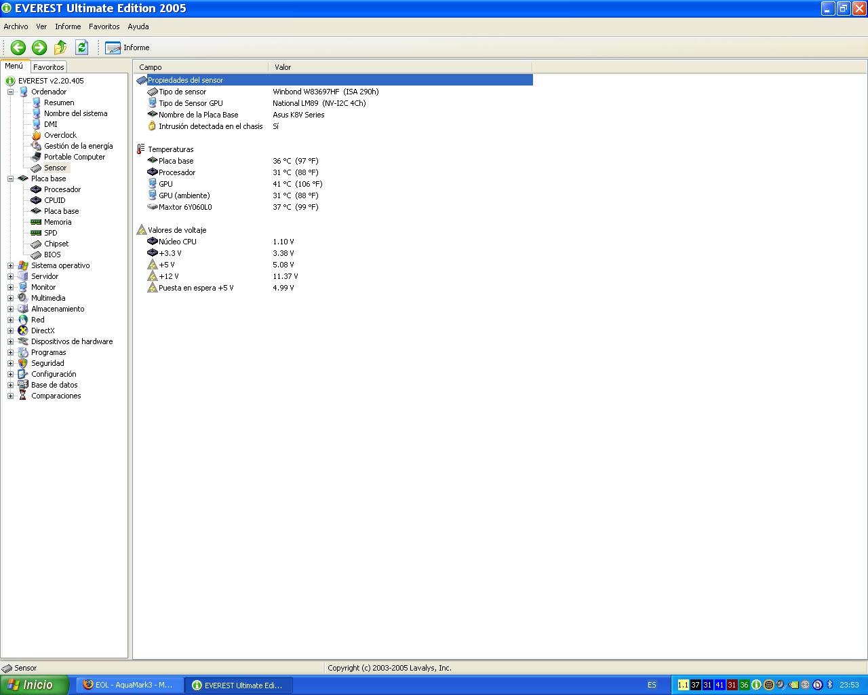Click the Sensor icon in the tree
The width and height of the screenshot is (868, 695).
point(37,168)
